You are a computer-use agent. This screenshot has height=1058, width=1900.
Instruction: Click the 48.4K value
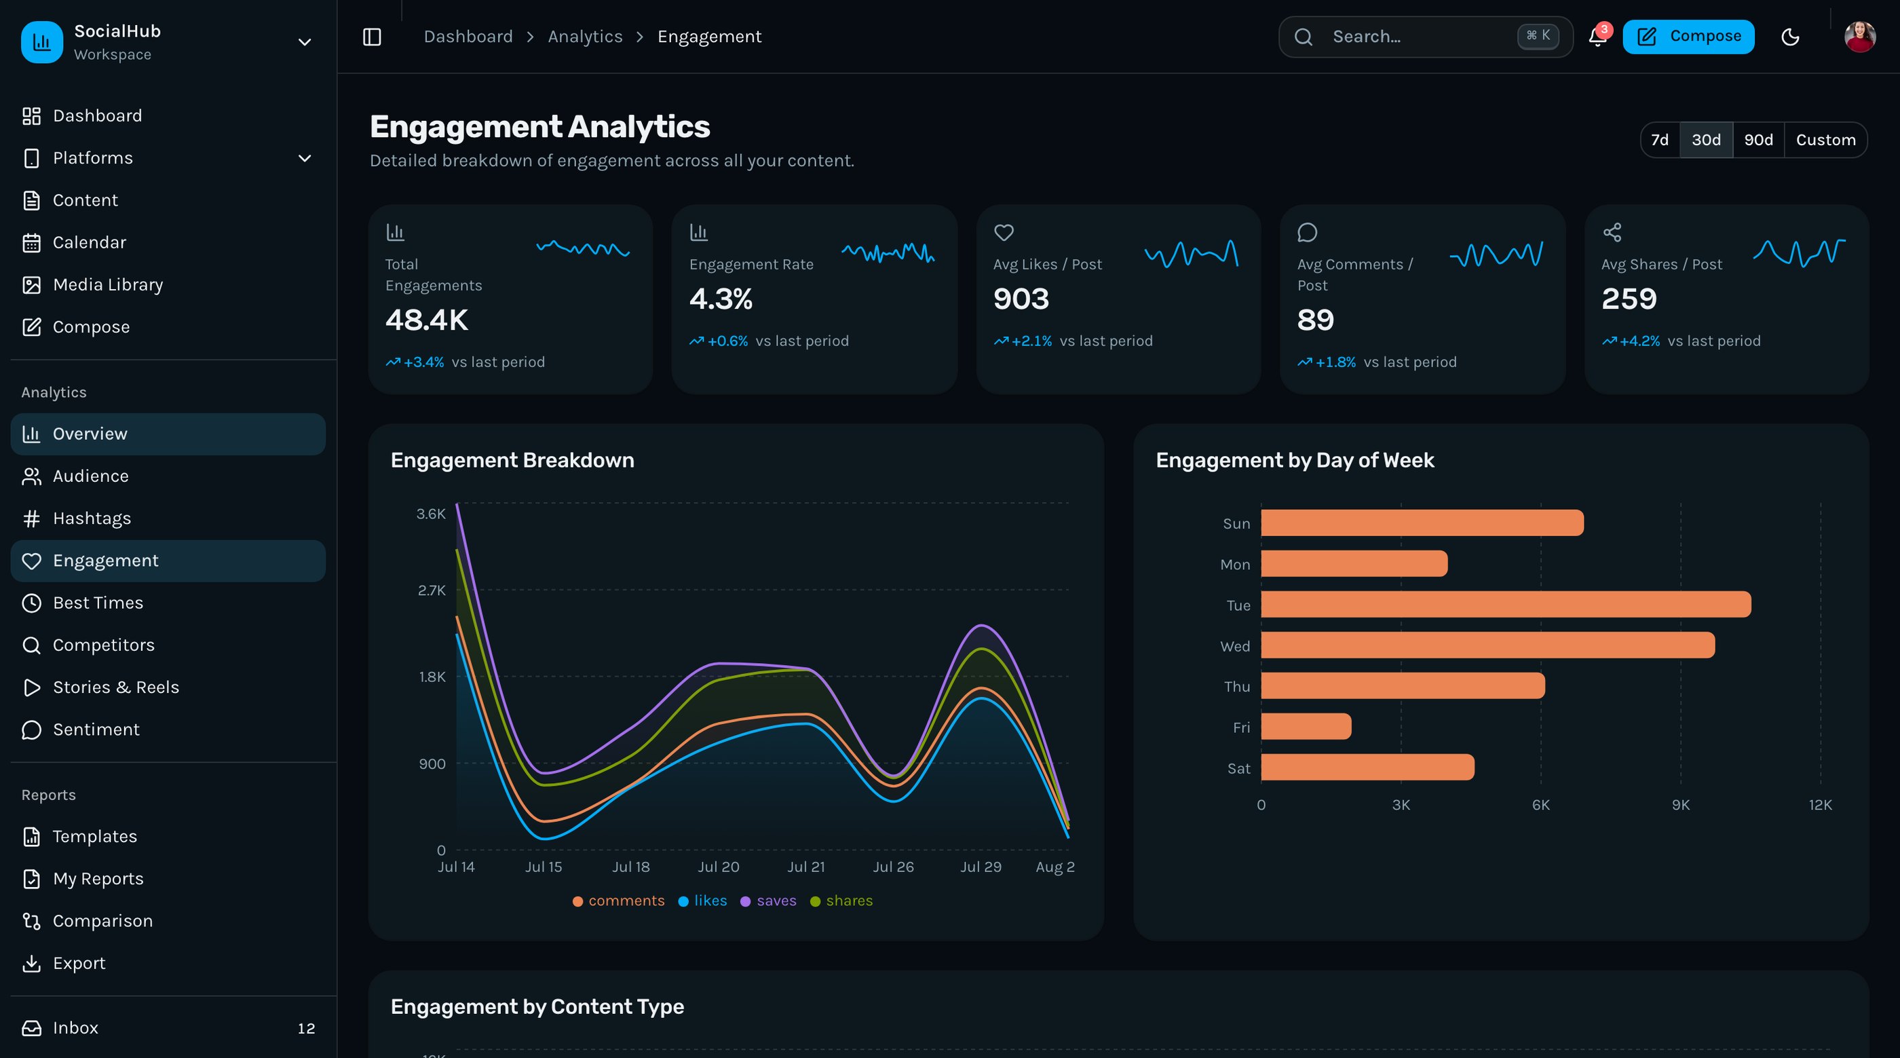click(426, 320)
